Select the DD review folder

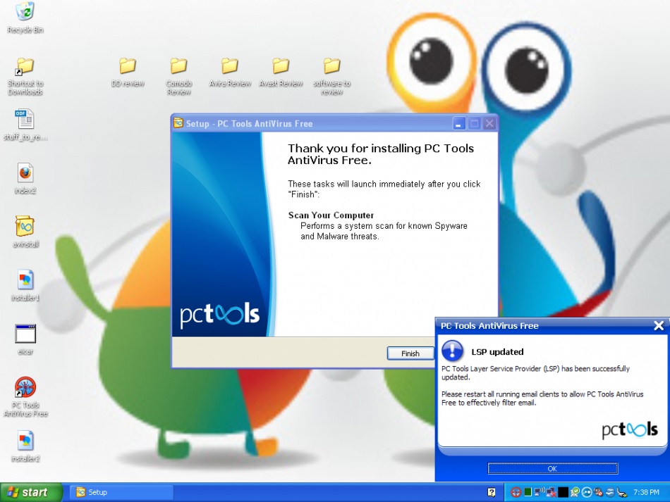click(128, 73)
